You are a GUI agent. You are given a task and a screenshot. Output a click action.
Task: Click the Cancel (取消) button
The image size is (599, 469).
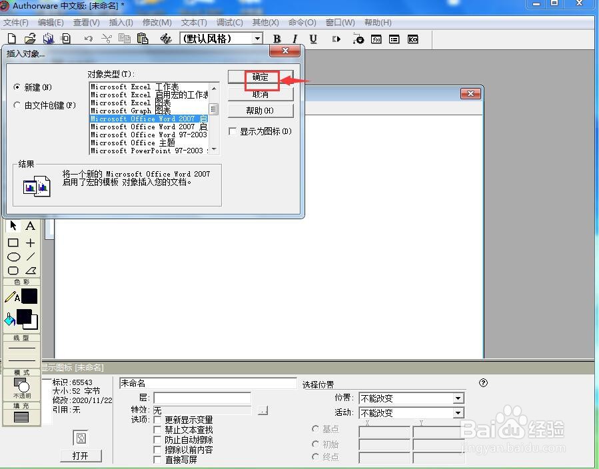[261, 94]
